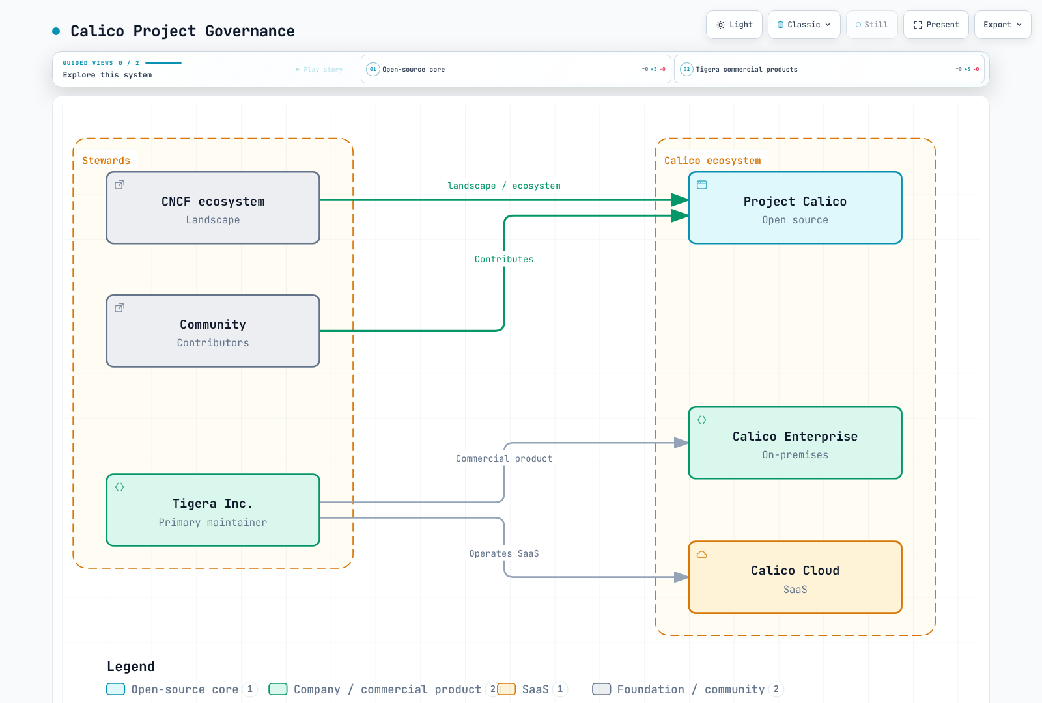Click the SaaS legend swatch
The width and height of the screenshot is (1042, 703).
(507, 689)
